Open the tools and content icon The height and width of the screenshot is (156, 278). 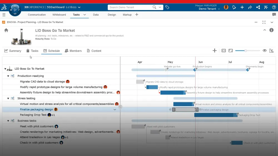pos(266,7)
